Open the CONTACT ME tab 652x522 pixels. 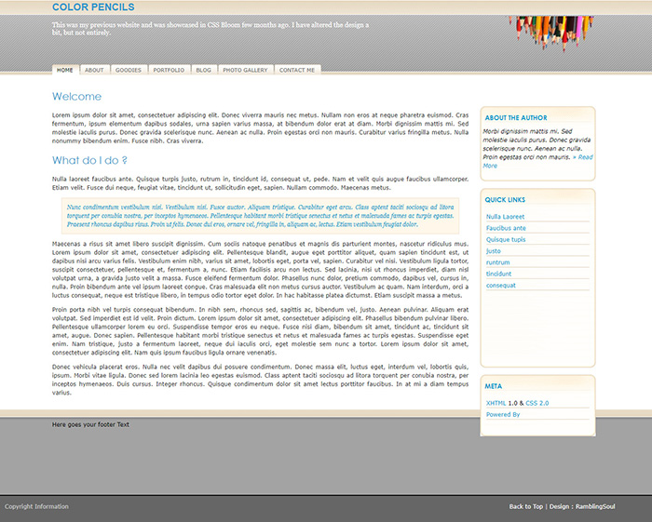tap(297, 70)
